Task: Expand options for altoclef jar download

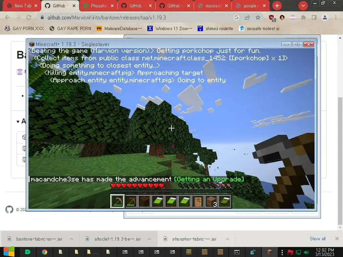Action: pyautogui.click(x=149, y=239)
